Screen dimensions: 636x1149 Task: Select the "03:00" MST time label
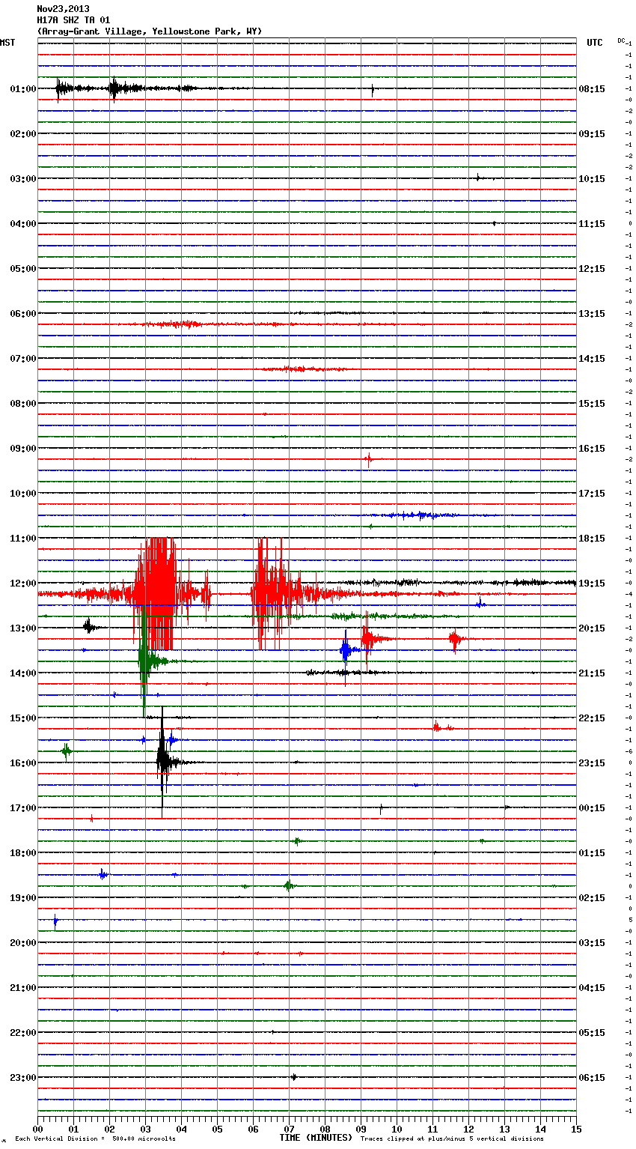[x=22, y=179]
